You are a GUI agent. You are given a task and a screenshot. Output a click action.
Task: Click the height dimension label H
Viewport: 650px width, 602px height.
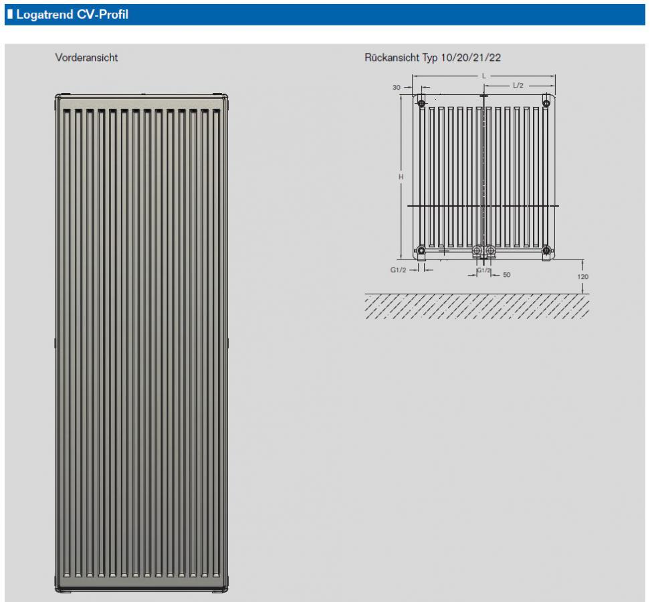tap(401, 176)
